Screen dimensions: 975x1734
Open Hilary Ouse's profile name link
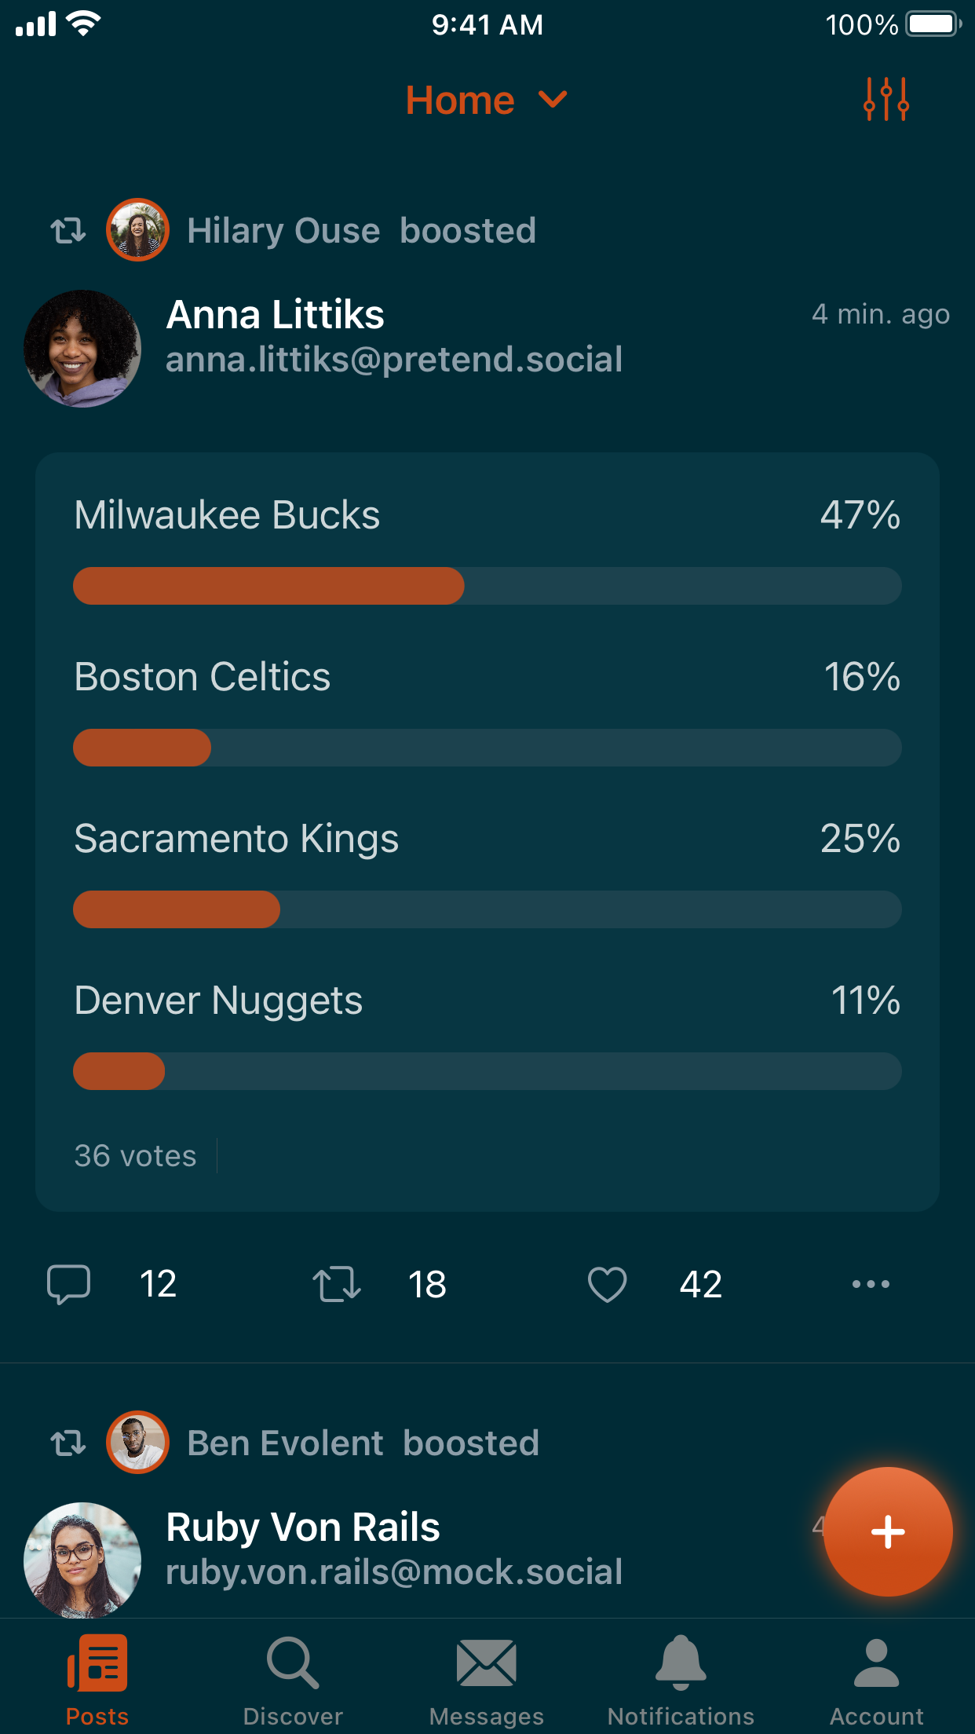tap(283, 231)
